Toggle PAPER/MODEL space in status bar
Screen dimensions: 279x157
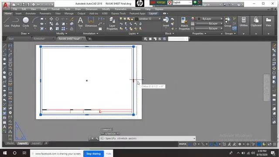click(183, 144)
